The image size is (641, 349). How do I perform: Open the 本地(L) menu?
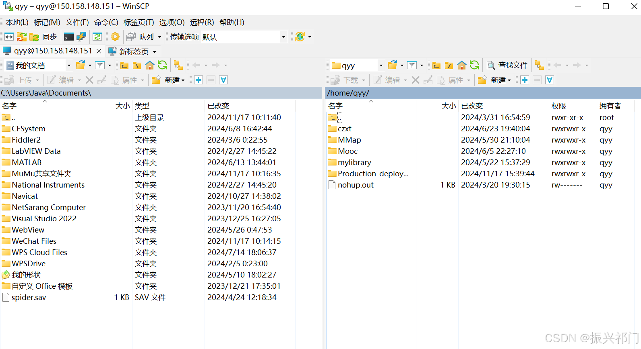(x=17, y=22)
